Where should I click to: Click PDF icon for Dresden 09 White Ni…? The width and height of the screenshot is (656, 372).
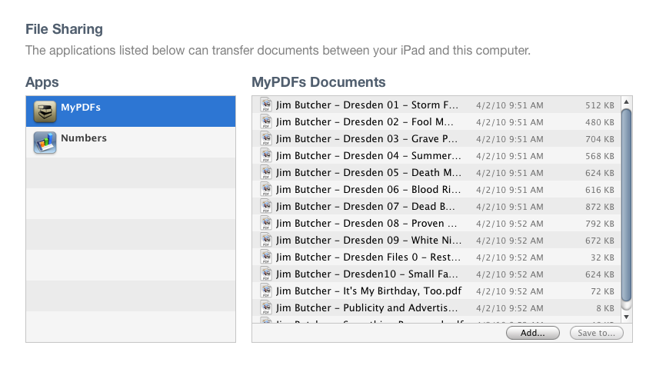tap(266, 240)
